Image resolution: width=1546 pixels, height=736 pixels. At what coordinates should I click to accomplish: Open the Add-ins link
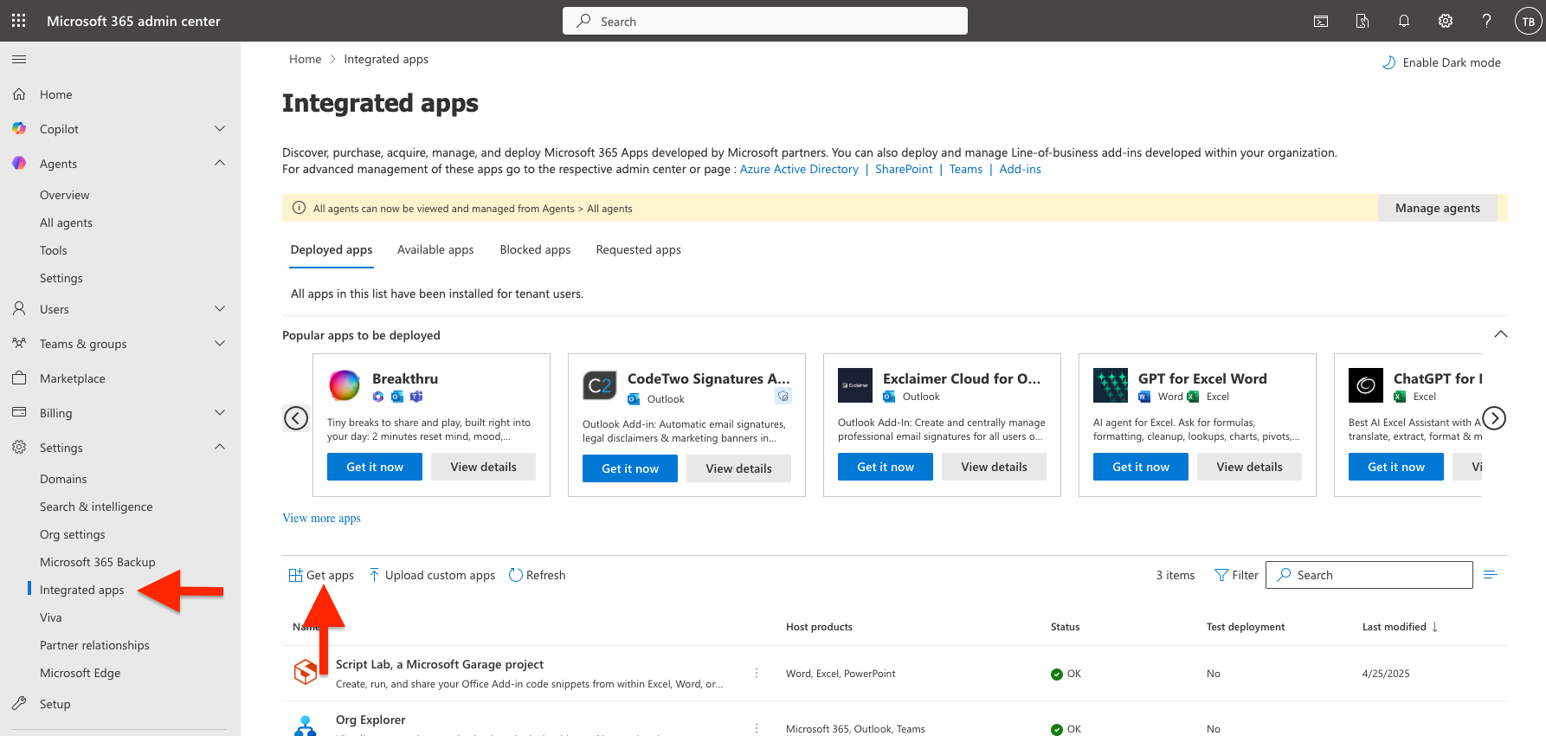[x=1020, y=169]
